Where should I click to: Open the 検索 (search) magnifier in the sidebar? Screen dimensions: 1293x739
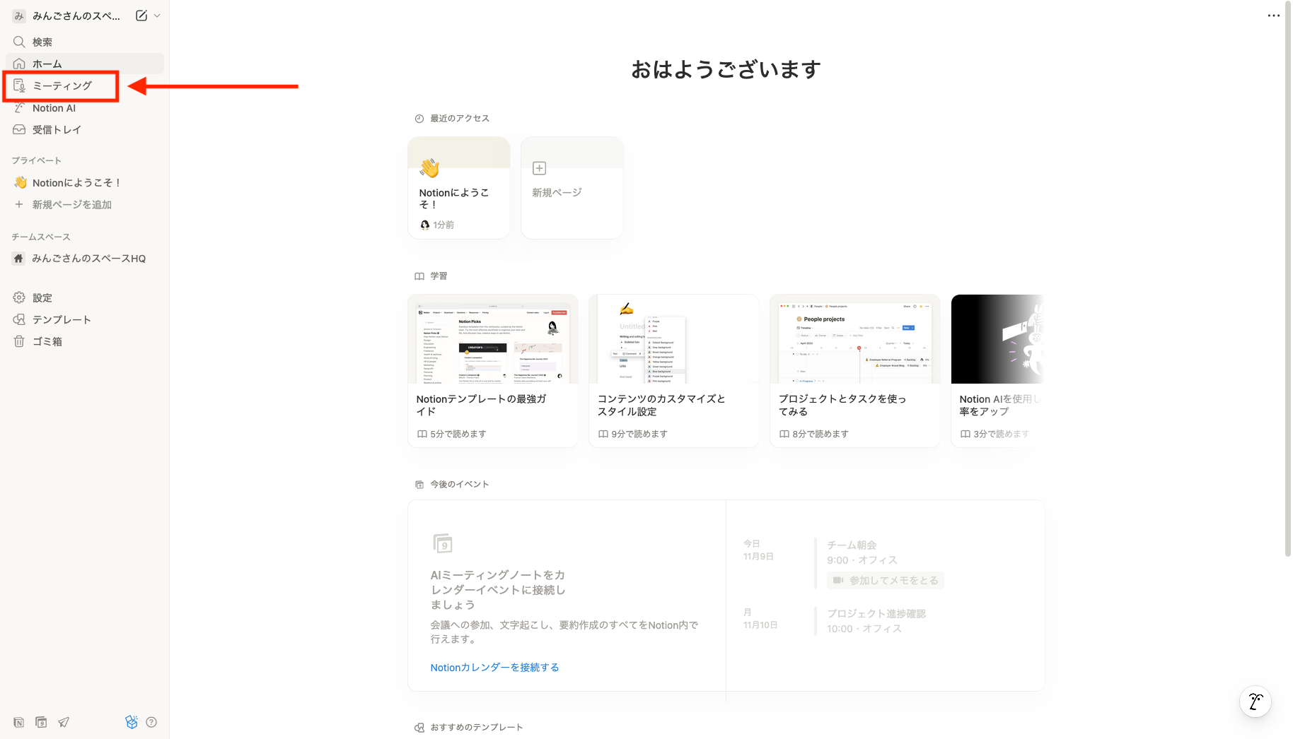click(42, 42)
